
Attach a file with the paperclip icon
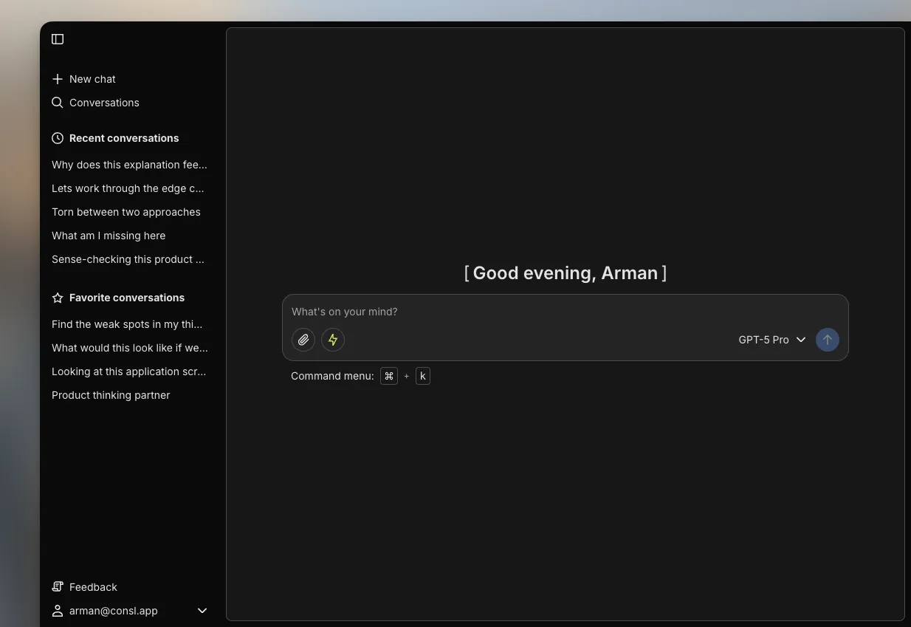click(x=303, y=340)
